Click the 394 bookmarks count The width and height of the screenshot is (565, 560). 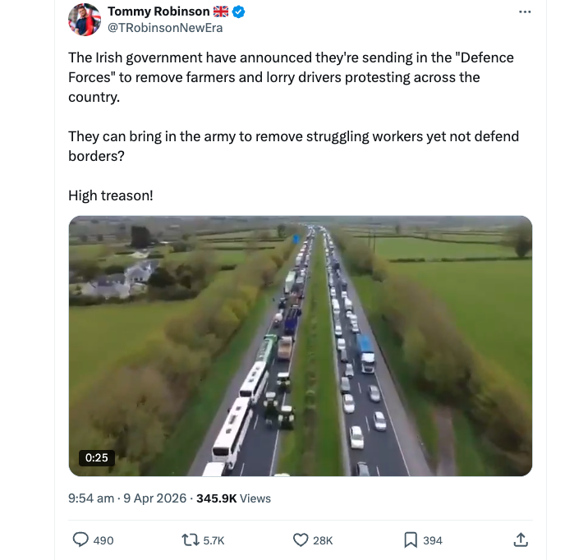432,539
